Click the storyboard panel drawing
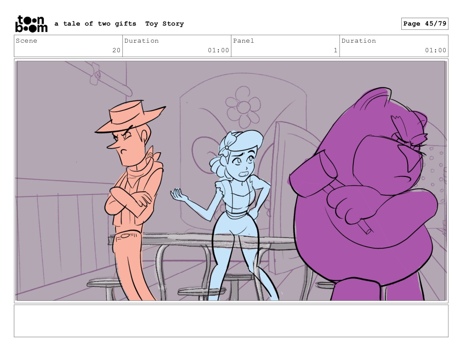 pyautogui.click(x=231, y=181)
